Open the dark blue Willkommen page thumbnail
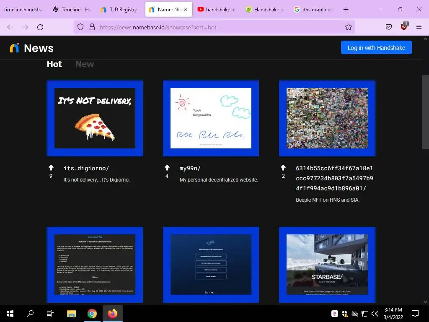 point(211,265)
